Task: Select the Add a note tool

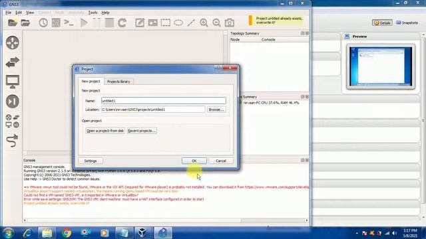Action: [x=140, y=23]
